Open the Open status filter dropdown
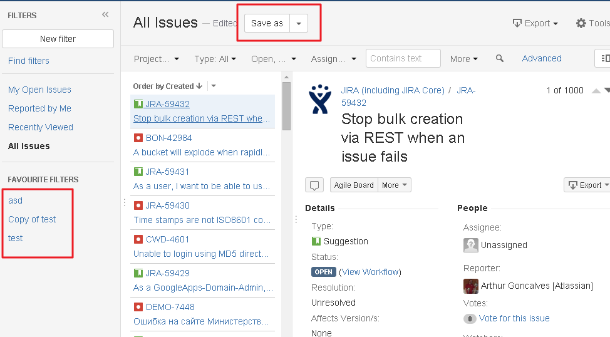Image resolution: width=610 pixels, height=337 pixels. coord(274,59)
